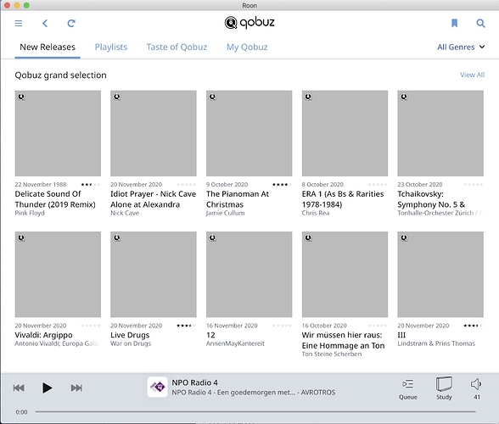This screenshot has height=424, width=499.
Task: Open My Qobuz tab
Action: tap(247, 47)
